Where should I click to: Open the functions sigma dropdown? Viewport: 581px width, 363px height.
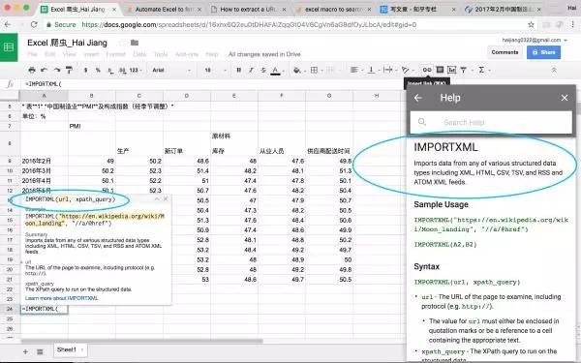coord(483,70)
